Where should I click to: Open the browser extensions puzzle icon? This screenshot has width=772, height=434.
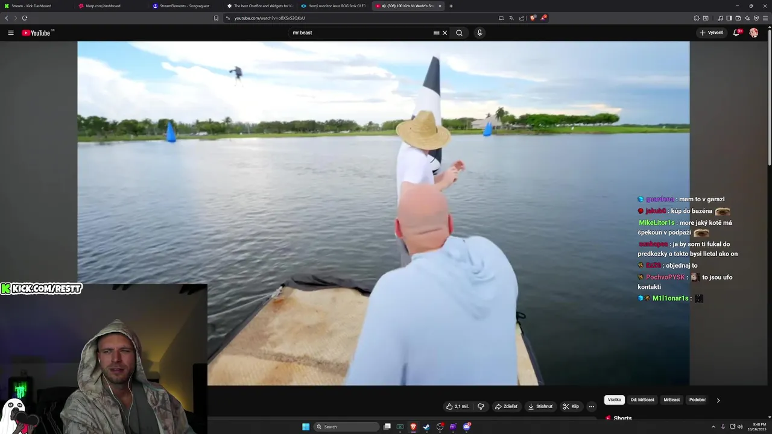click(x=697, y=18)
